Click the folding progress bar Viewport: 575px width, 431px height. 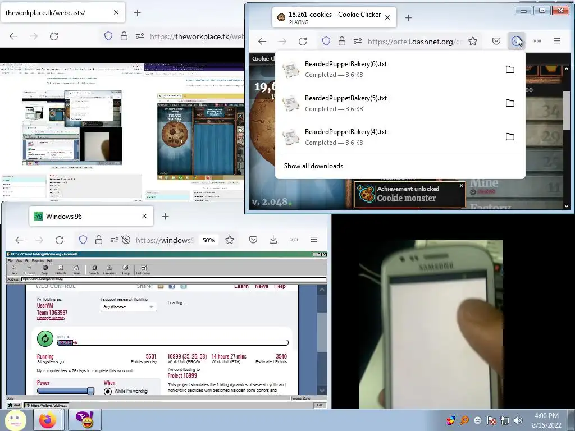click(x=173, y=343)
